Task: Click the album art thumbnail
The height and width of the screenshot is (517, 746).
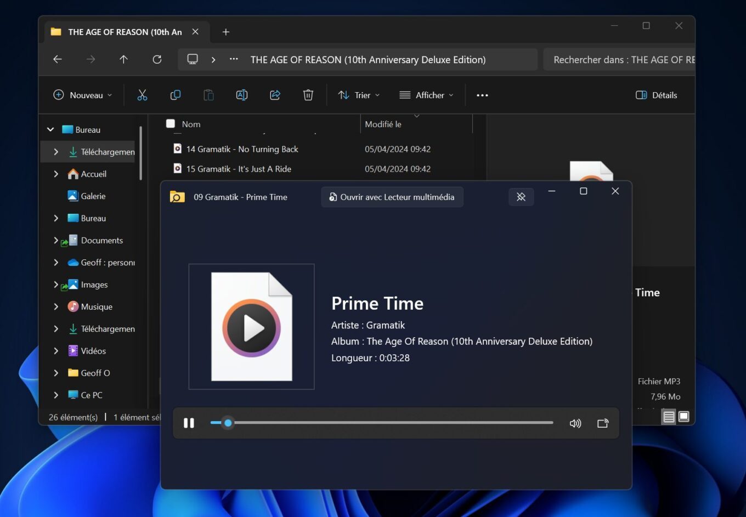Action: click(252, 327)
